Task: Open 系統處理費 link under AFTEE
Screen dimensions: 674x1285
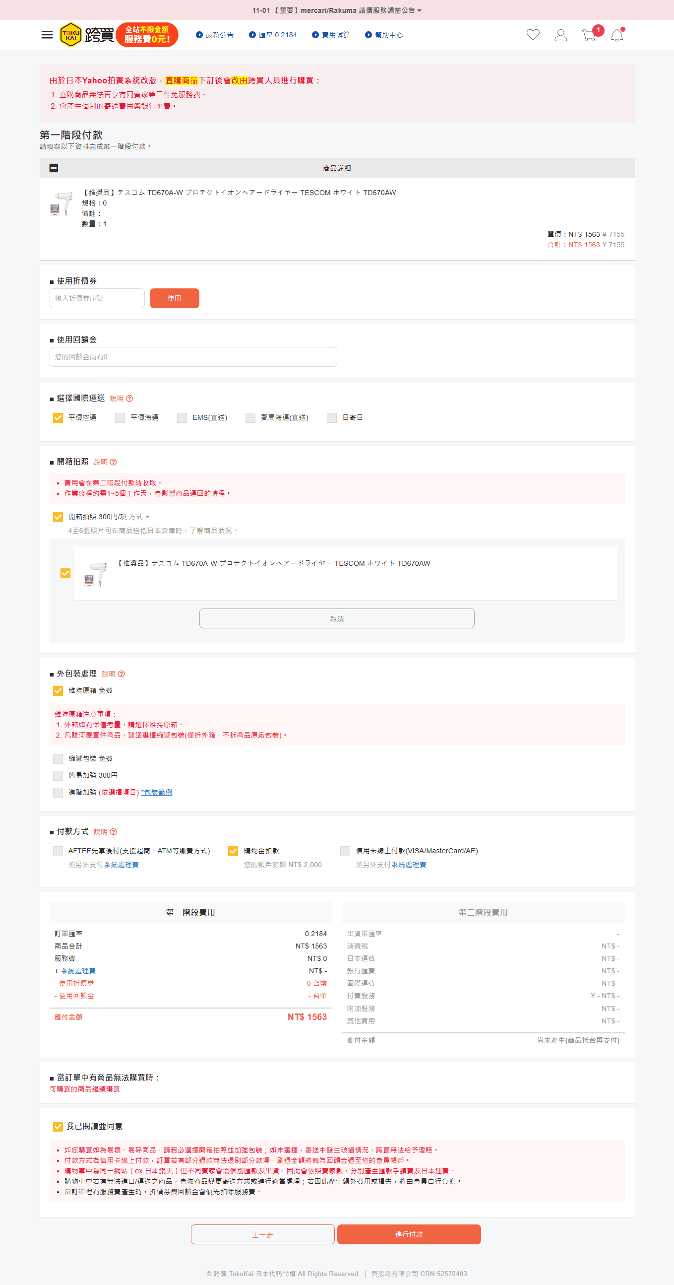Action: tap(121, 865)
